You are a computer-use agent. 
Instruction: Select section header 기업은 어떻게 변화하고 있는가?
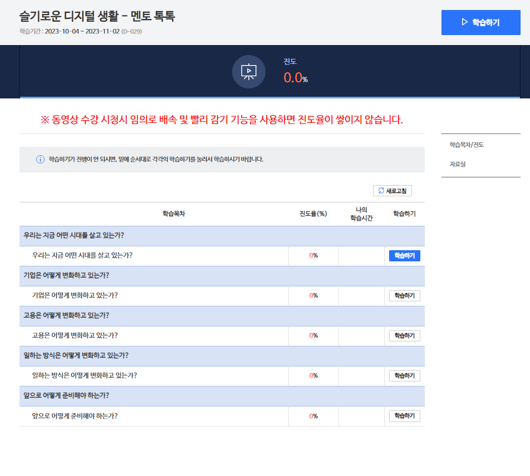(222, 276)
